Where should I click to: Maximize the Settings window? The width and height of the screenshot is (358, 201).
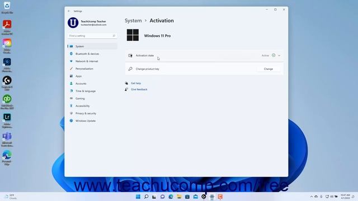pos(275,9)
